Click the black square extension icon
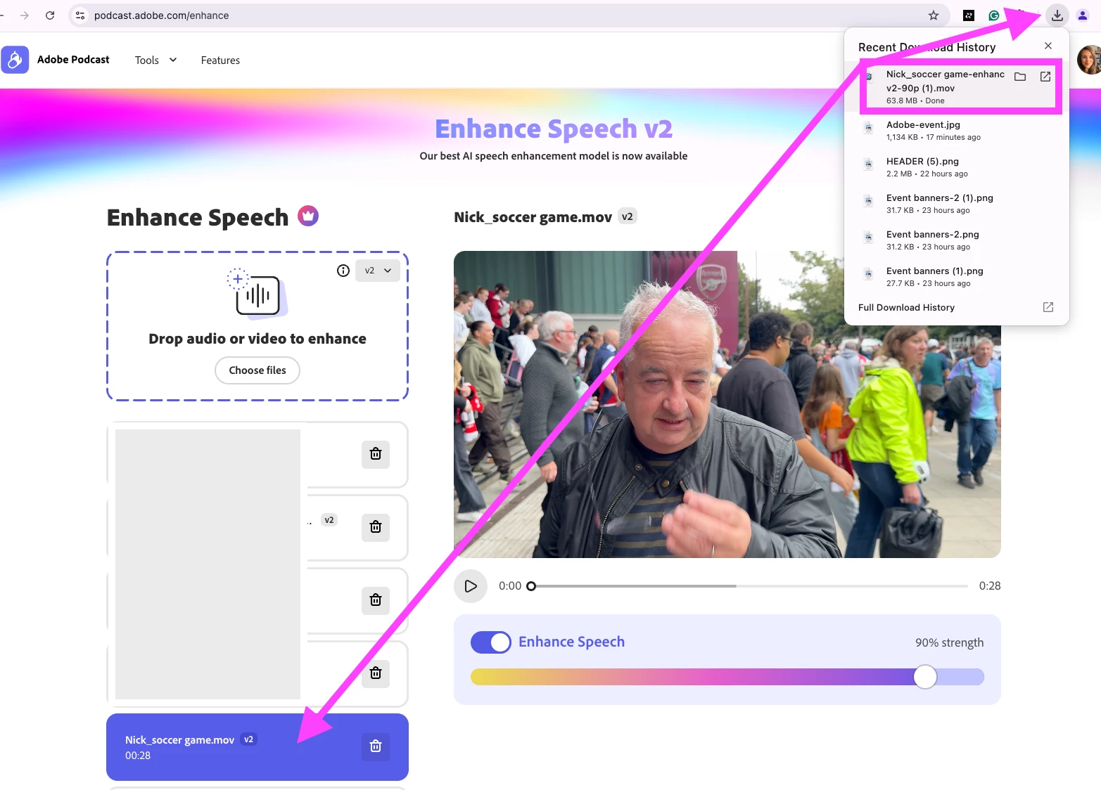Screen dimensions: 1101x790 click(969, 15)
